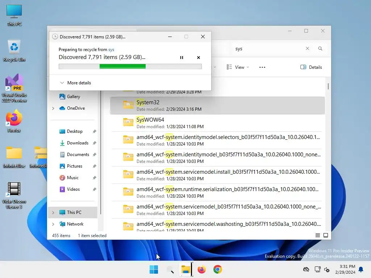Viewport: 371px width, 278px height.
Task: Open This PC desktop icon
Action: (14, 15)
